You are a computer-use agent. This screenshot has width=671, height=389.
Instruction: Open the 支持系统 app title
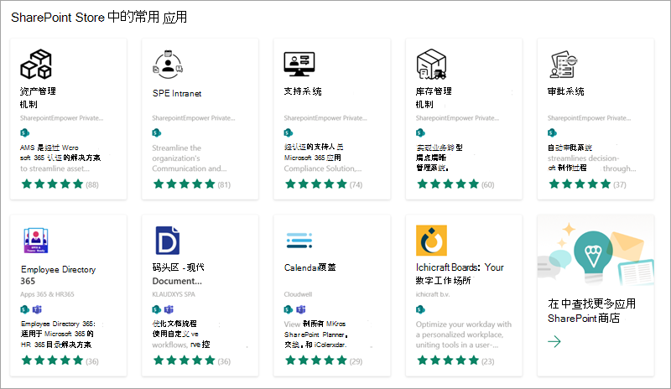click(303, 91)
